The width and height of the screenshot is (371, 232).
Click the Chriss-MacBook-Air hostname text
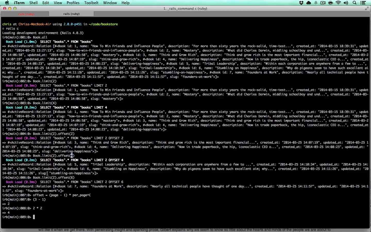click(35, 24)
